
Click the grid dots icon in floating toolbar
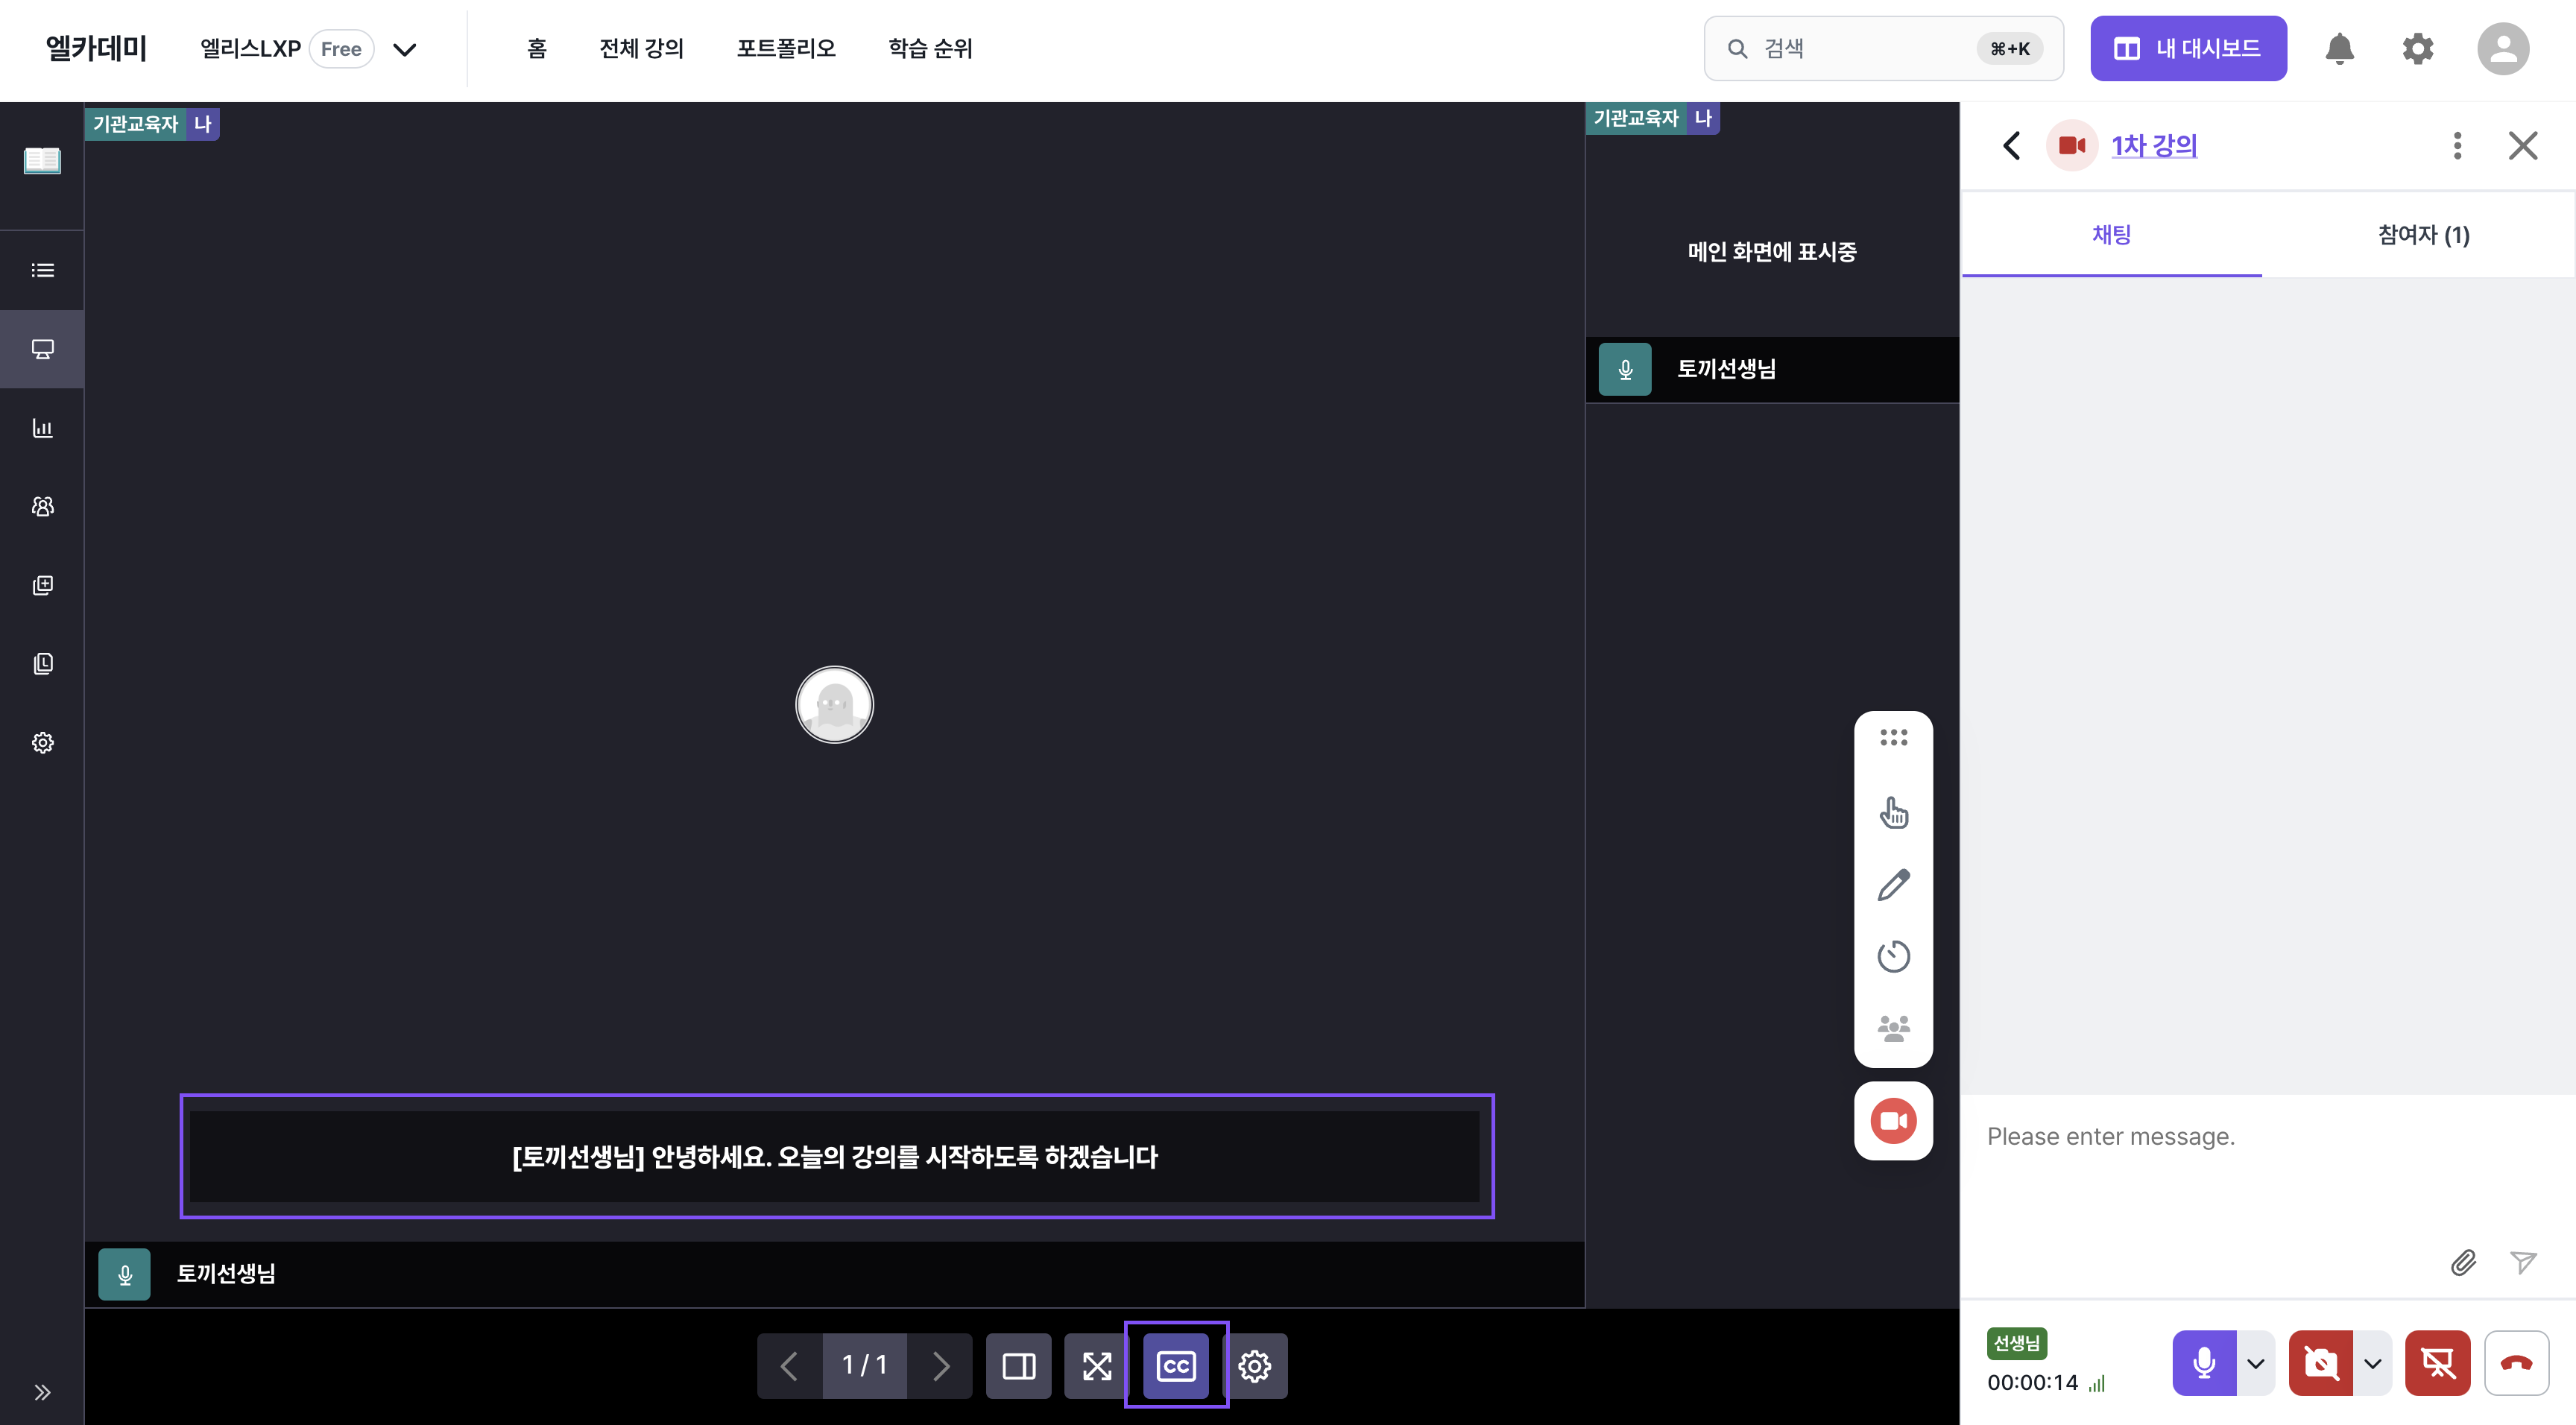pos(1893,737)
